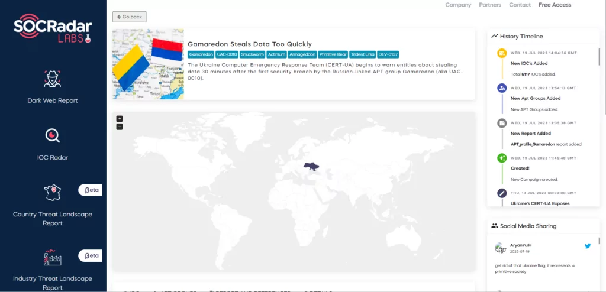Open the Industry Threat Landscape Report link

53,283
